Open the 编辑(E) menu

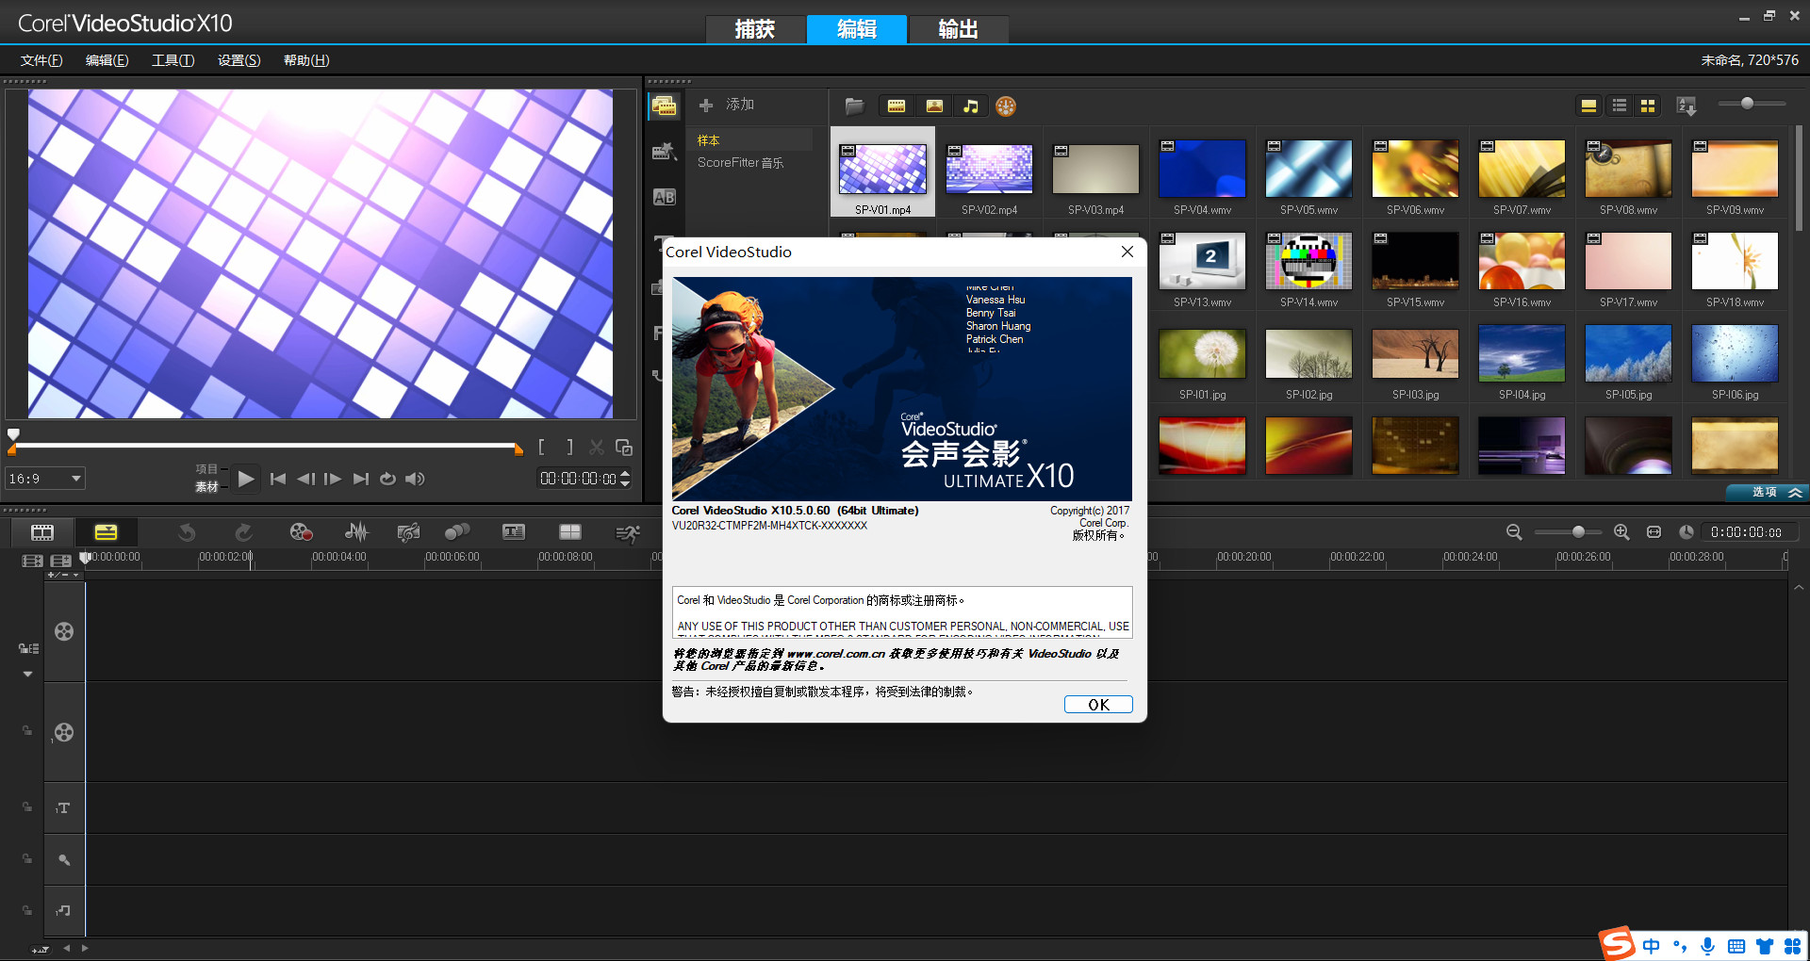click(107, 60)
